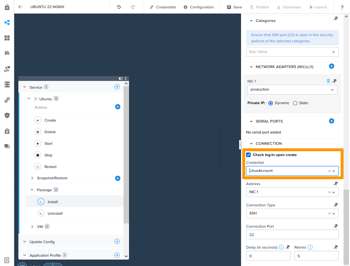Add a serial port with plus icon
350x266 pixels.
(x=331, y=121)
